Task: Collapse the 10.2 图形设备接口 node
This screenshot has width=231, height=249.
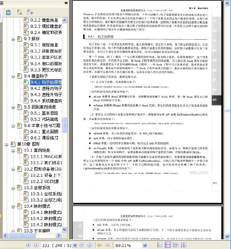Action: (13, 169)
